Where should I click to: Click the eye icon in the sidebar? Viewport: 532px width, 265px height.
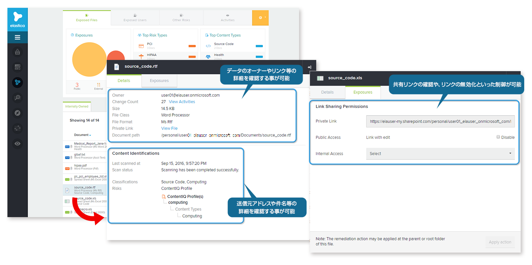click(18, 143)
